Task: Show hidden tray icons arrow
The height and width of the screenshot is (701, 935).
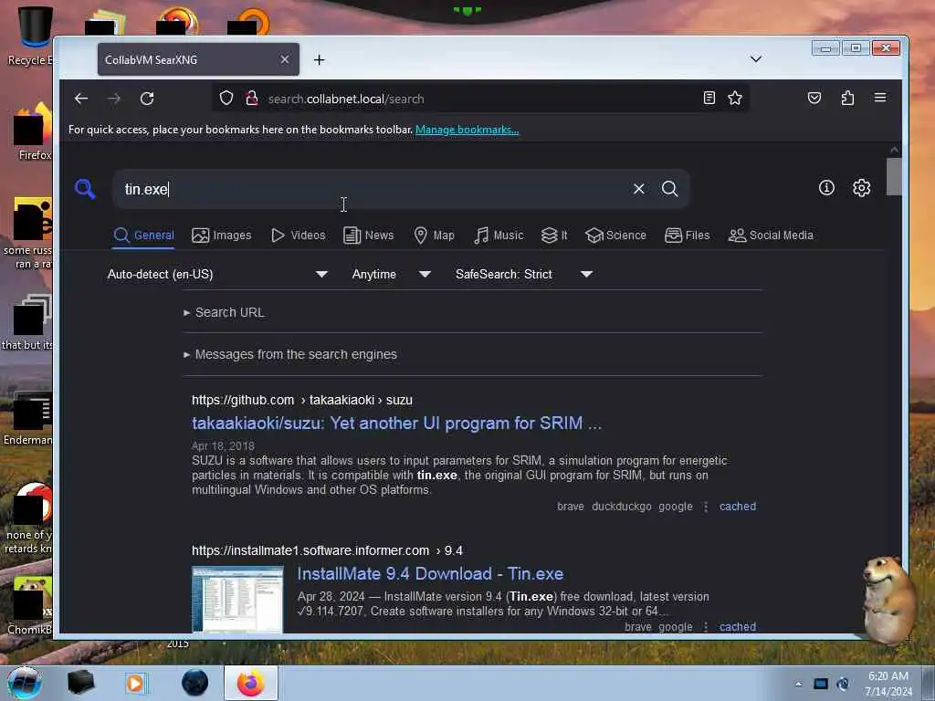Action: pos(798,684)
